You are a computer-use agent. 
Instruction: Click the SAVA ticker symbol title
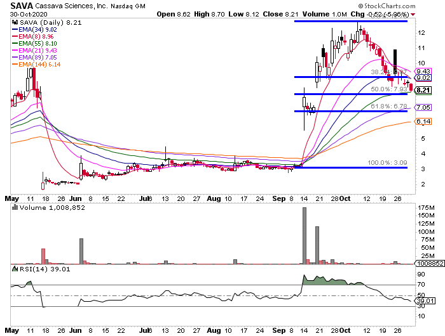[x=22, y=5]
